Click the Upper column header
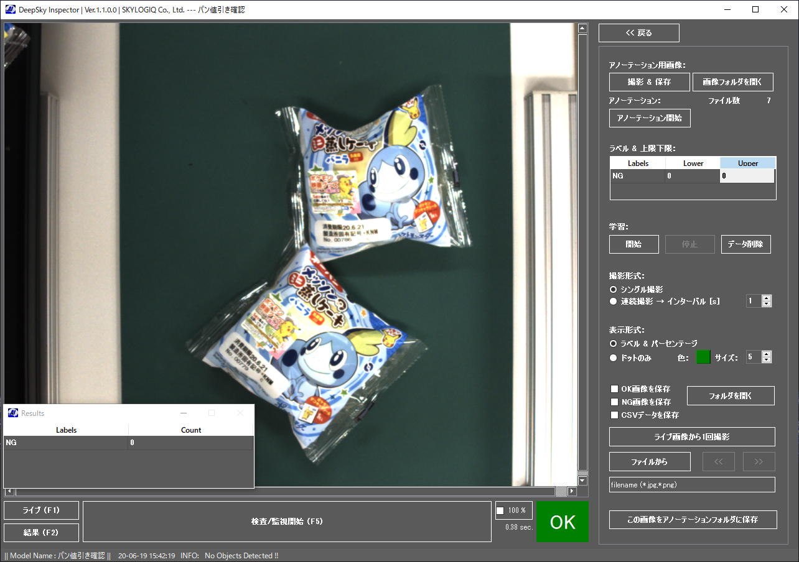 pos(748,164)
